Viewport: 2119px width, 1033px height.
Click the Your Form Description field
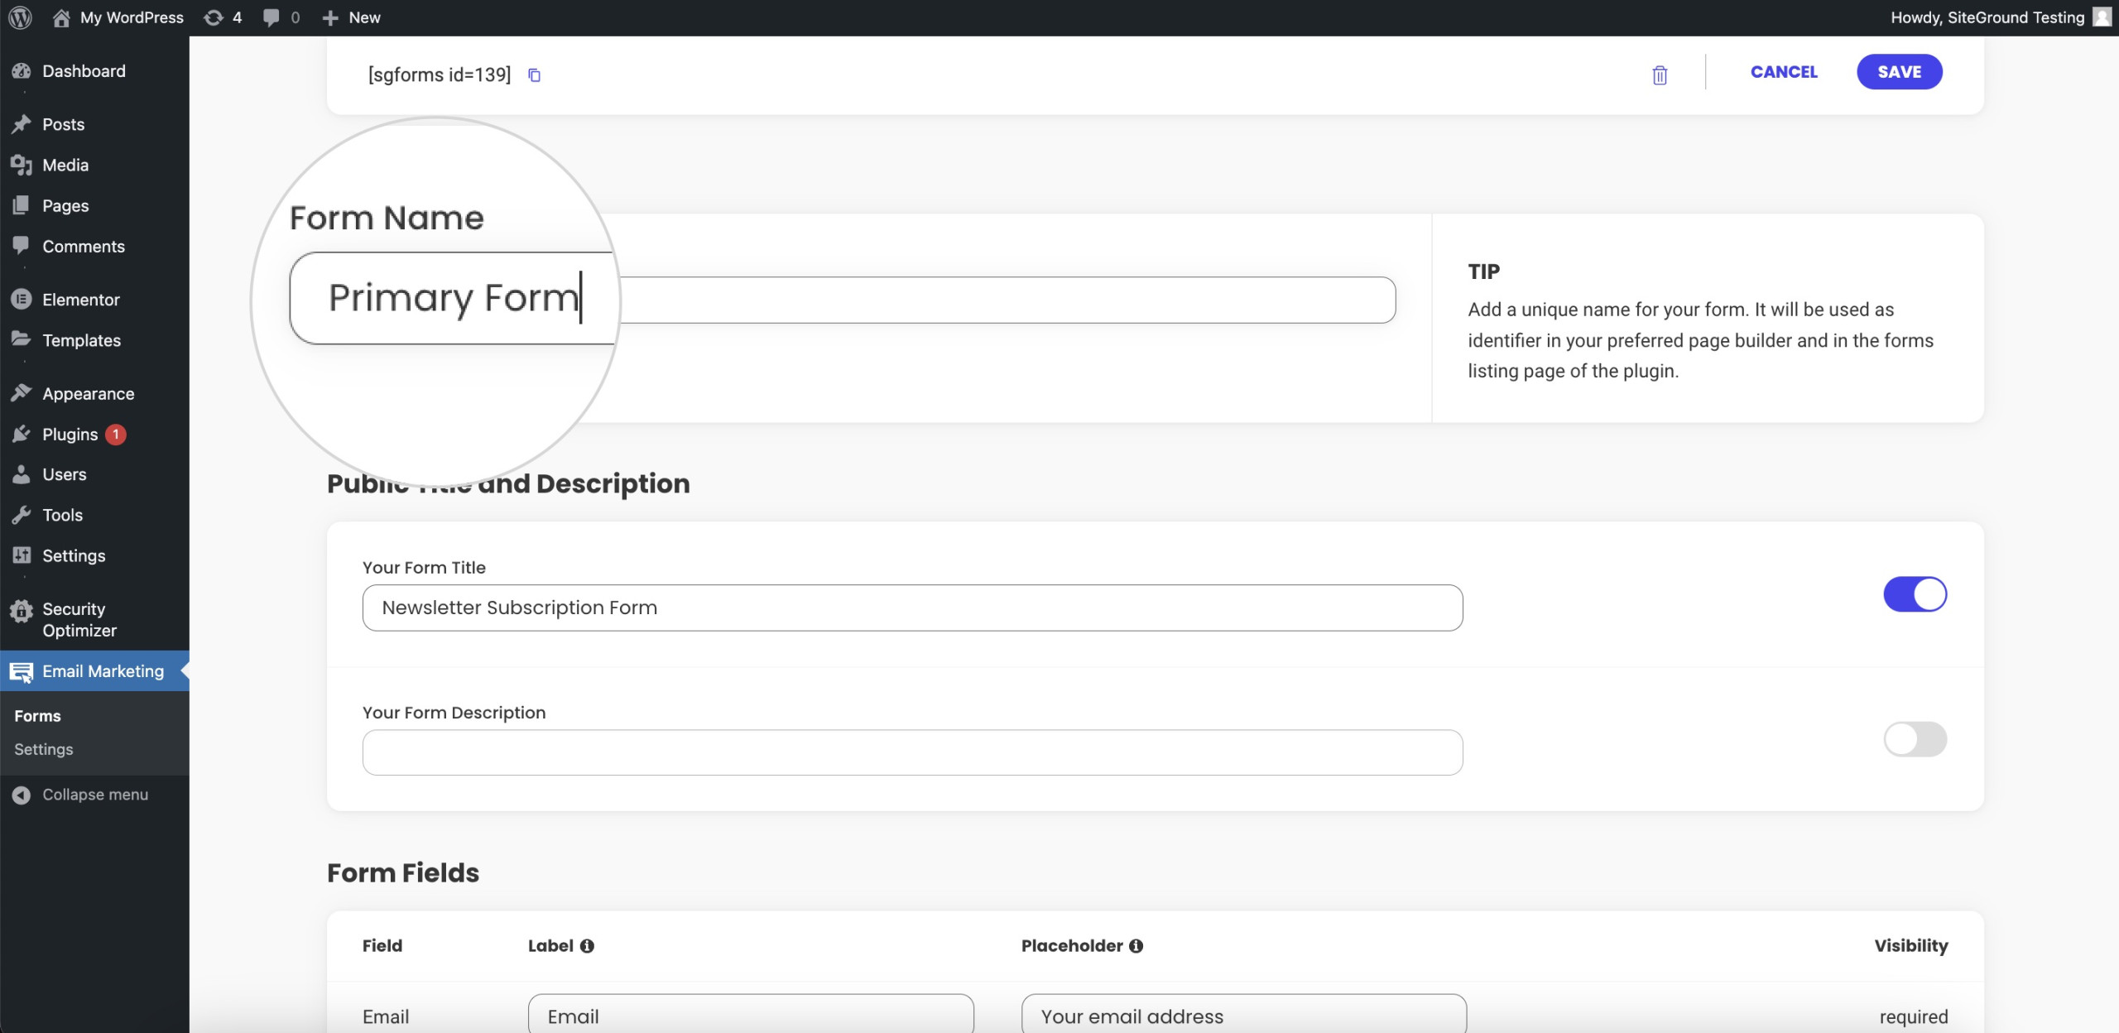pos(912,752)
